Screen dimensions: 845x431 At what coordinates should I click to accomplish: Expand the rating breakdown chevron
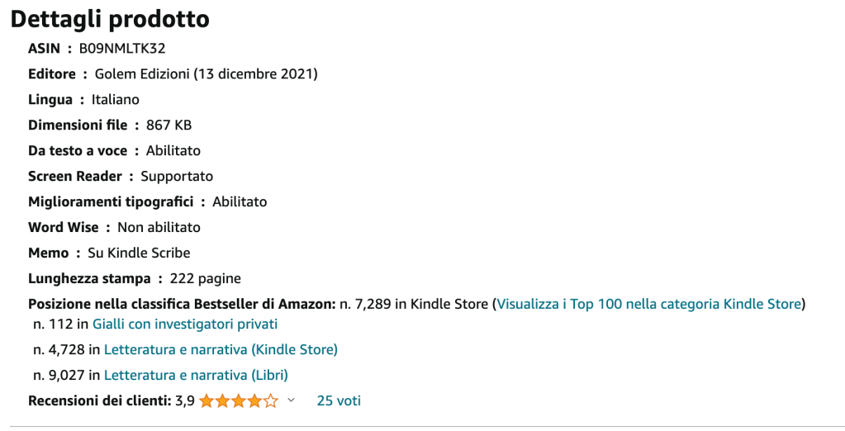291,401
